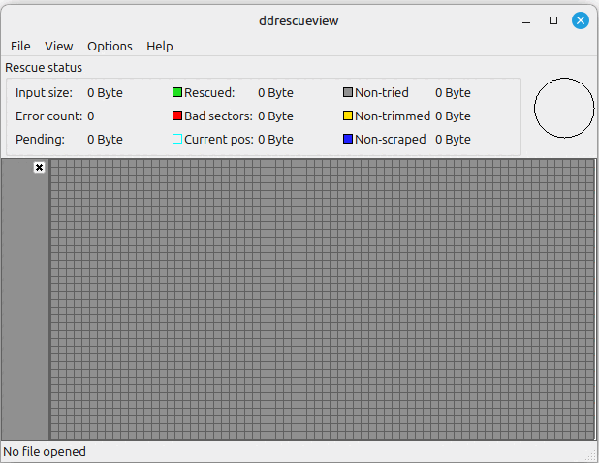Click the window resize grip corner
The image size is (599, 463).
coord(592,455)
